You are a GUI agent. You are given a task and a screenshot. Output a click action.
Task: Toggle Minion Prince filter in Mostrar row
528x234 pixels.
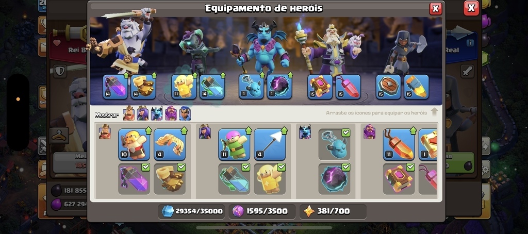coord(157,113)
